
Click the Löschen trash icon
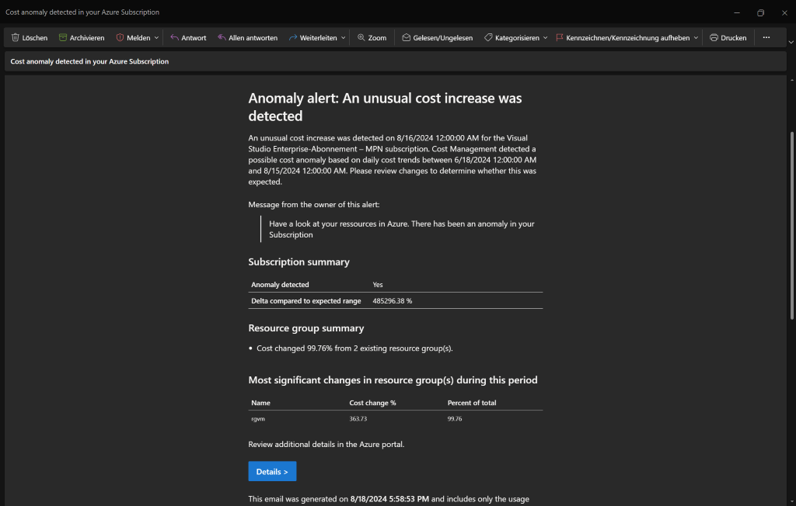click(x=16, y=37)
